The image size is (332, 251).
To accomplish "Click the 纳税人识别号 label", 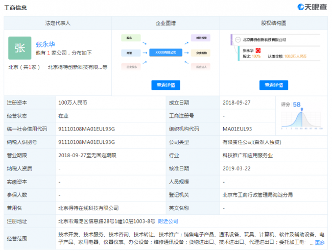I will coord(22,142).
